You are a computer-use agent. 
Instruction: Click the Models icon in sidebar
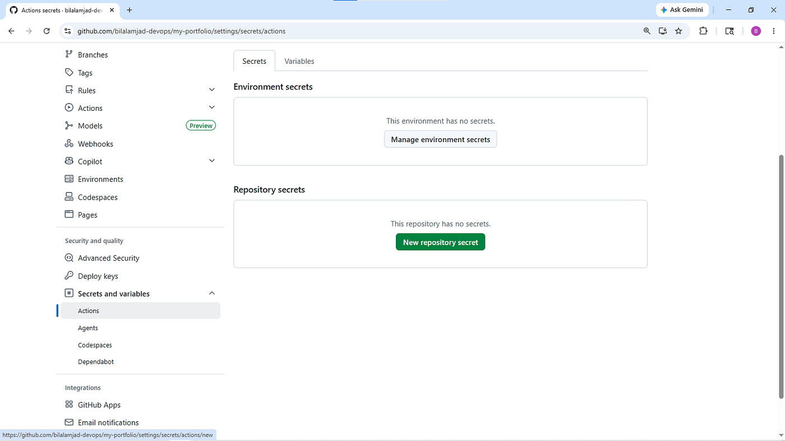[69, 126]
